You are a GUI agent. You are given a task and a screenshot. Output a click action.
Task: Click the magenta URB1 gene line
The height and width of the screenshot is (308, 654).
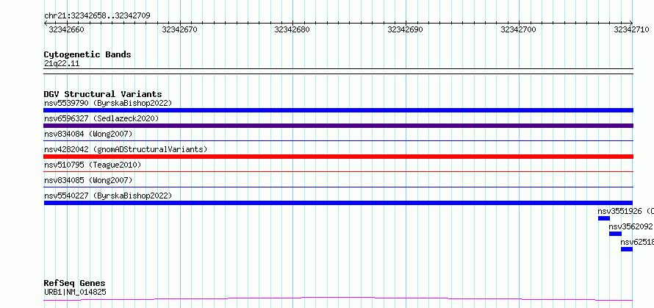tap(338, 299)
